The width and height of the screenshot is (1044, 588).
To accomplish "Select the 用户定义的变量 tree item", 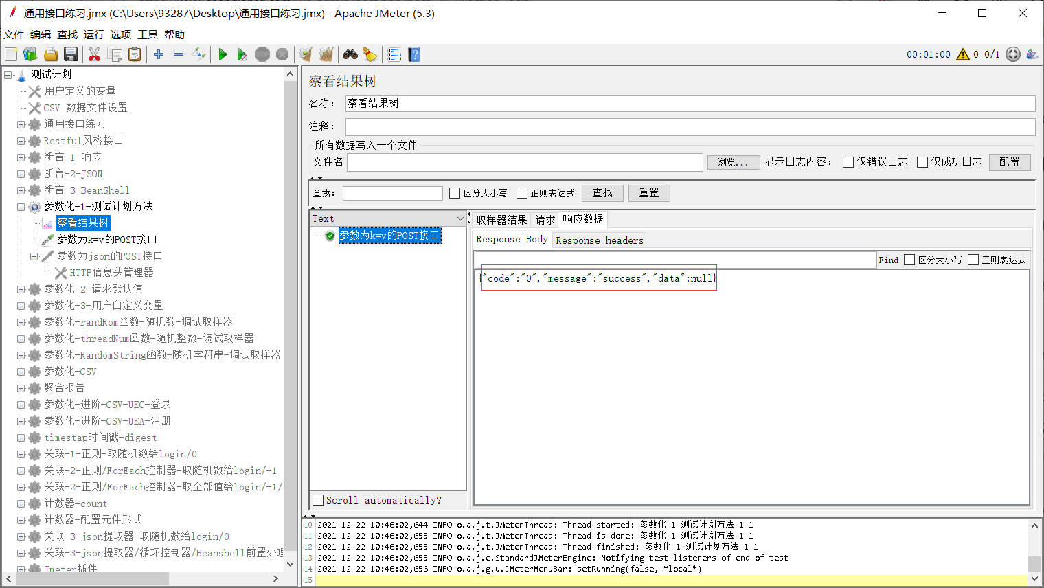I will (80, 91).
